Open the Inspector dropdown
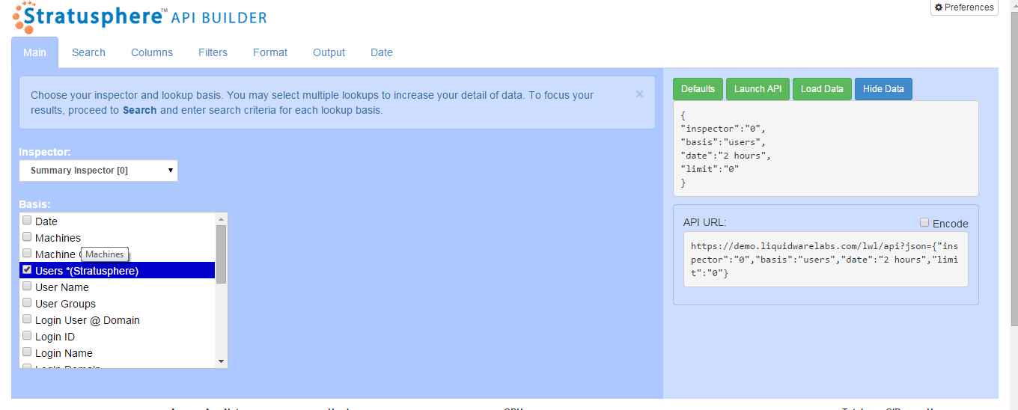This screenshot has height=410, width=1018. click(98, 171)
